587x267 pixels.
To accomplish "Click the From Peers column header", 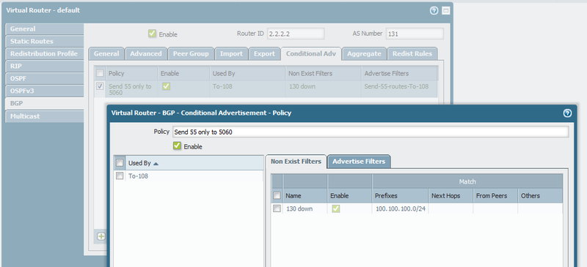I will click(x=495, y=195).
